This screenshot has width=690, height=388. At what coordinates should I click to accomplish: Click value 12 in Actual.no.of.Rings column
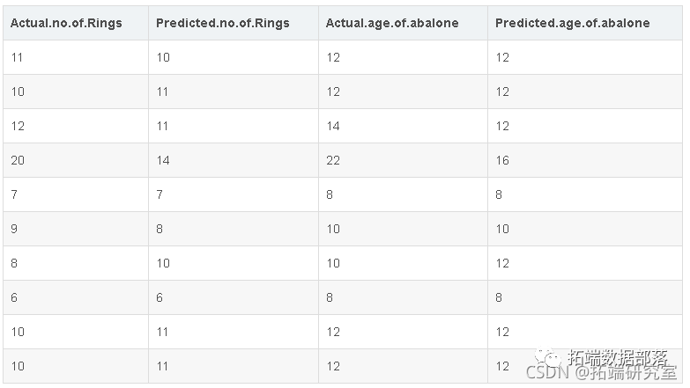coord(18,126)
